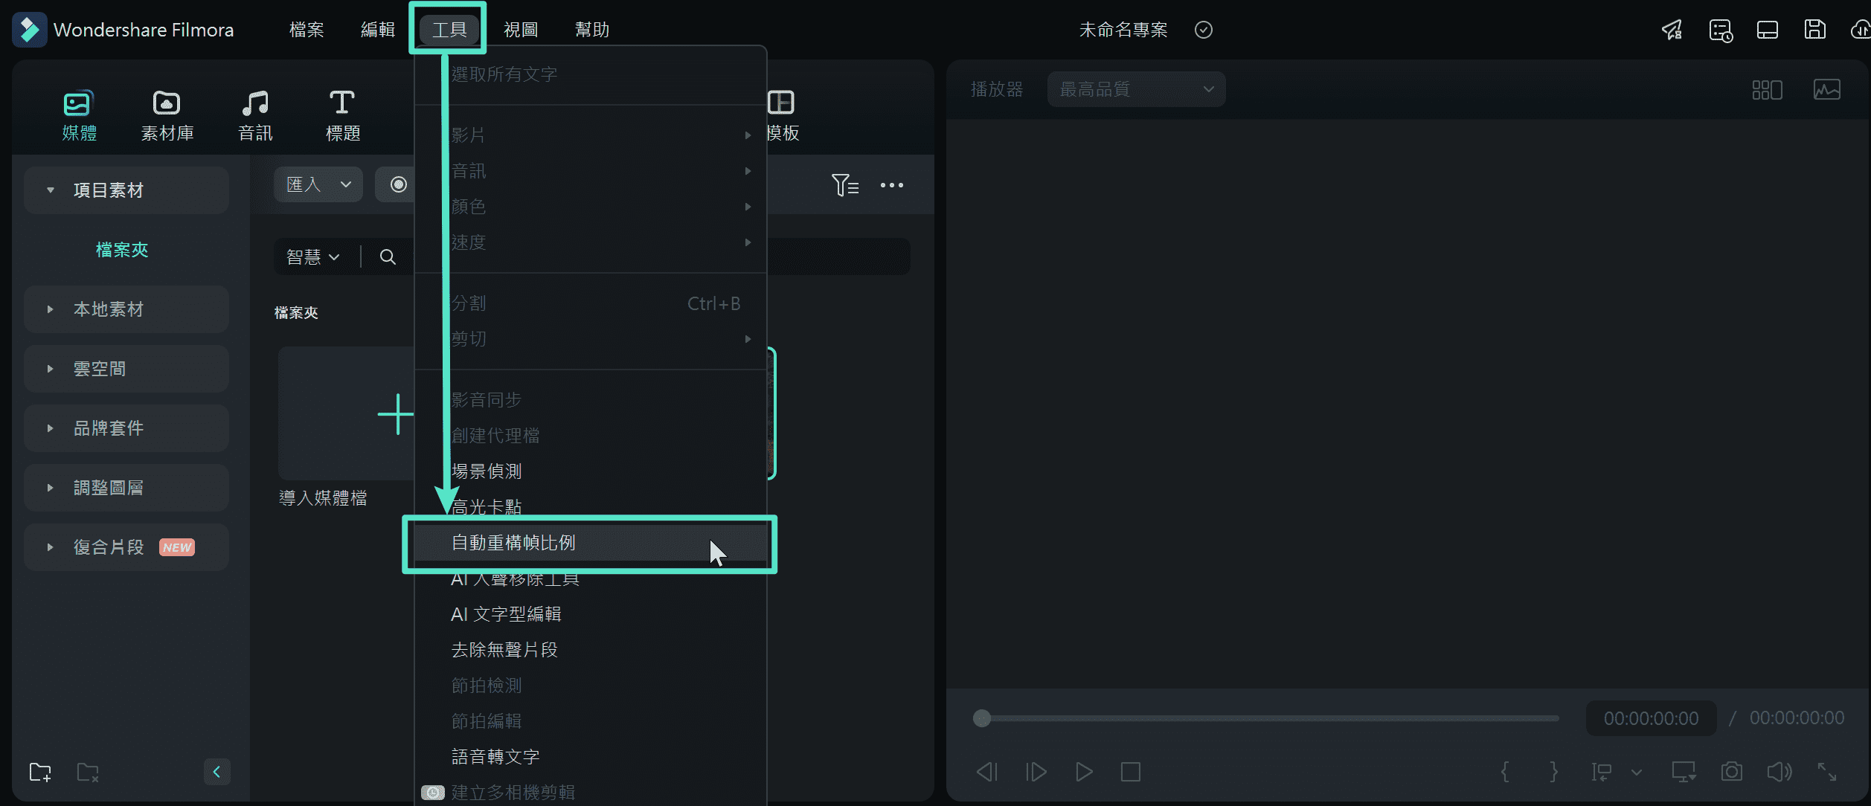1871x806 pixels.
Task: Take a snapshot with the camera icon
Action: 1732,772
